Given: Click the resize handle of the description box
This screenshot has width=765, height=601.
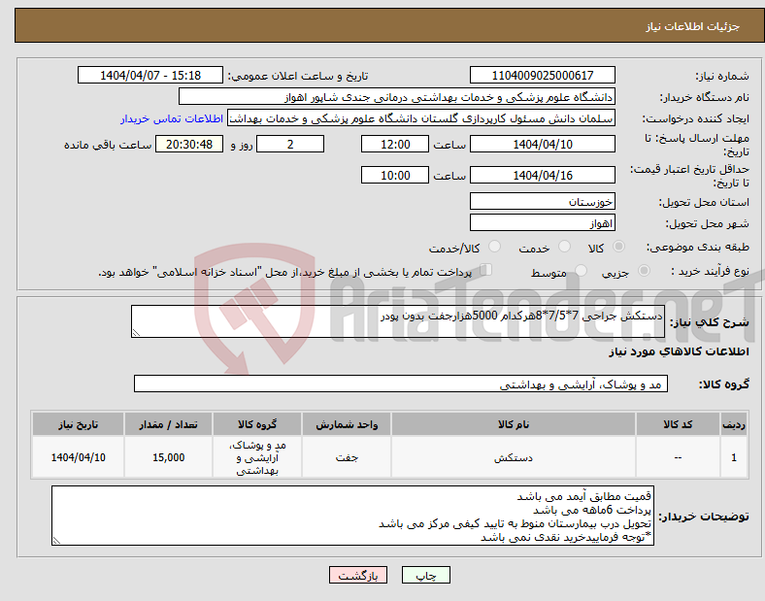Looking at the screenshot, I should [136, 333].
